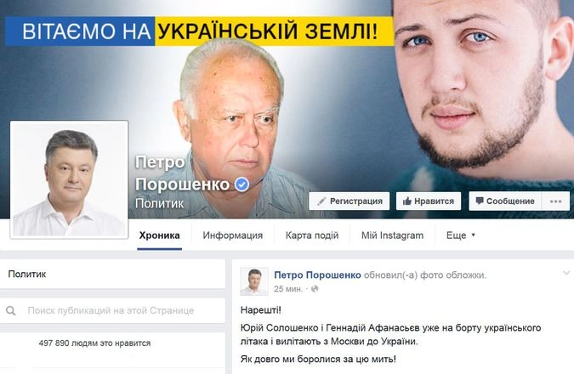Switch to the Хроника tab
This screenshot has height=374, width=574.
click(x=159, y=235)
